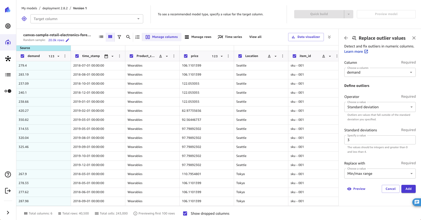Image resolution: width=421 pixels, height=220 pixels.
Task: Go back with the panel arrow
Action: (346, 38)
